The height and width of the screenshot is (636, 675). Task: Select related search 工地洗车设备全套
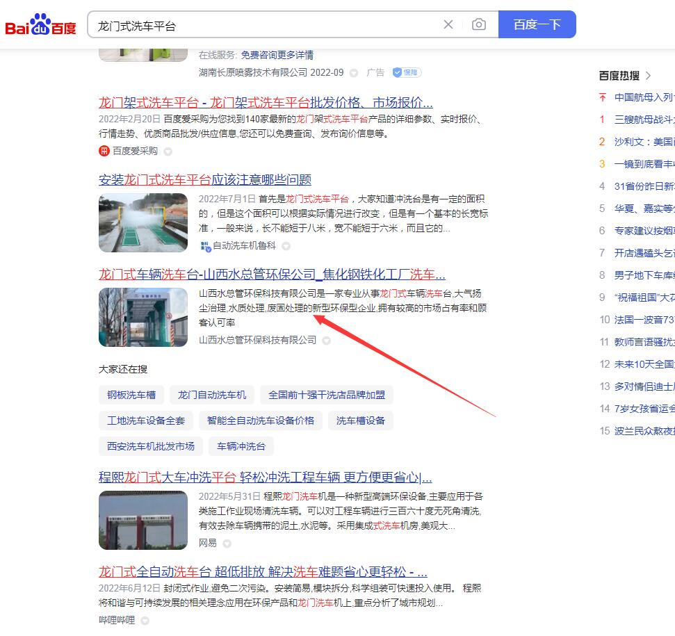(x=146, y=421)
